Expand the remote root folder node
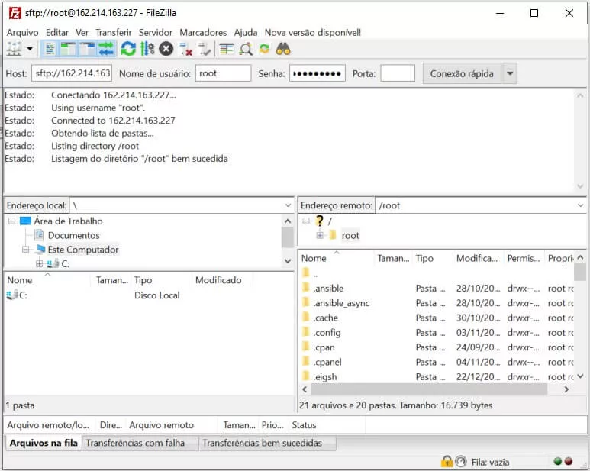 point(320,235)
